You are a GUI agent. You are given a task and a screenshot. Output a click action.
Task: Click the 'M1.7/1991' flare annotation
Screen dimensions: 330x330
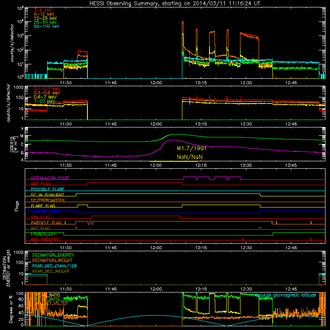[x=191, y=148]
